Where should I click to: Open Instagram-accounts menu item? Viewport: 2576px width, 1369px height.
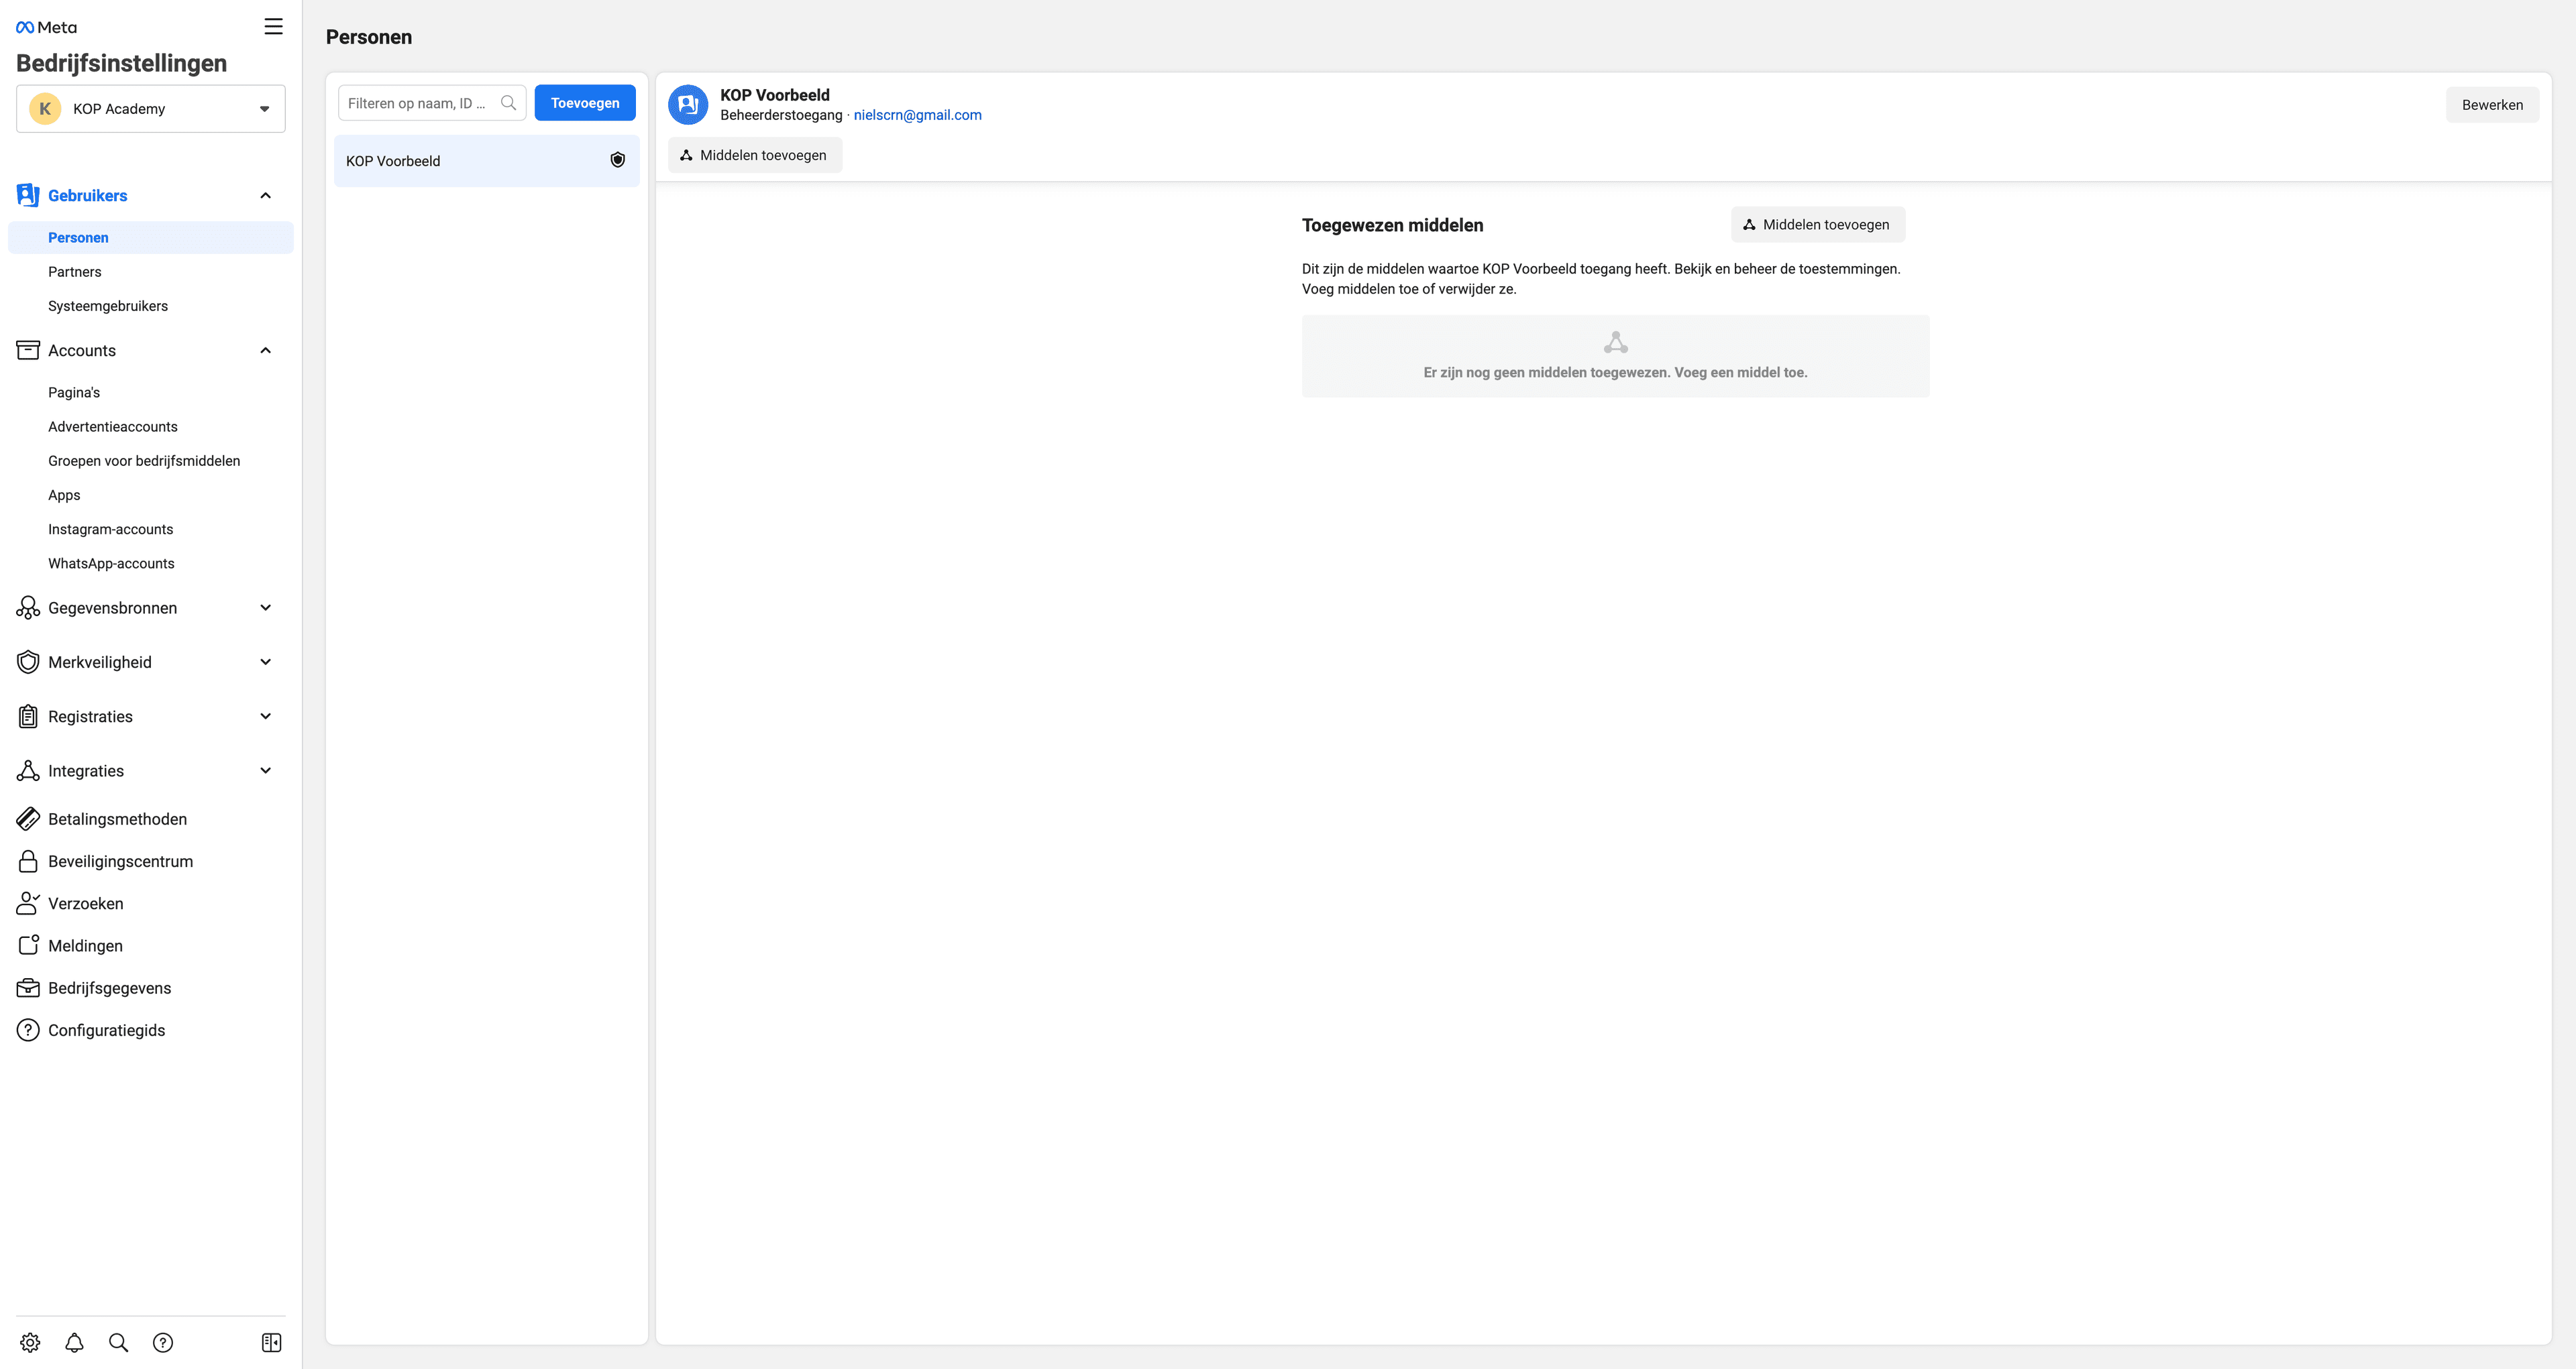(110, 530)
